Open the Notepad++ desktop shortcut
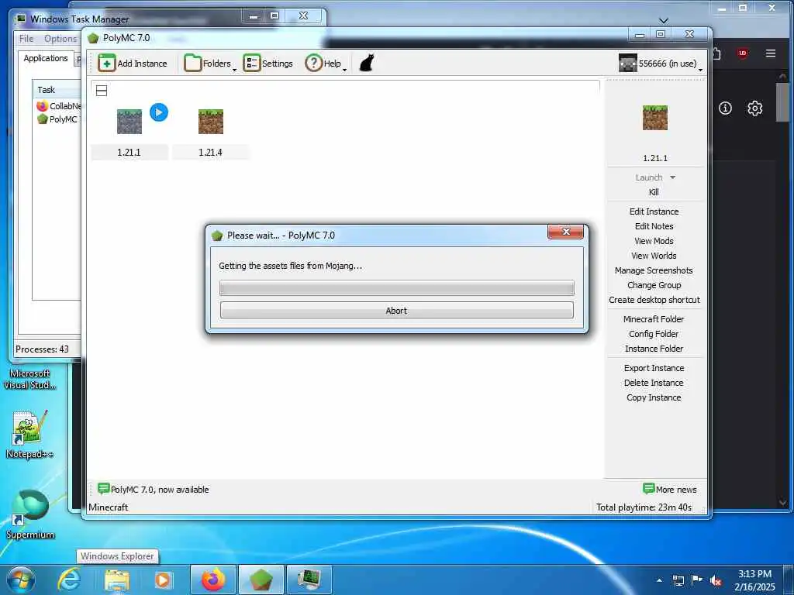 pos(29,434)
